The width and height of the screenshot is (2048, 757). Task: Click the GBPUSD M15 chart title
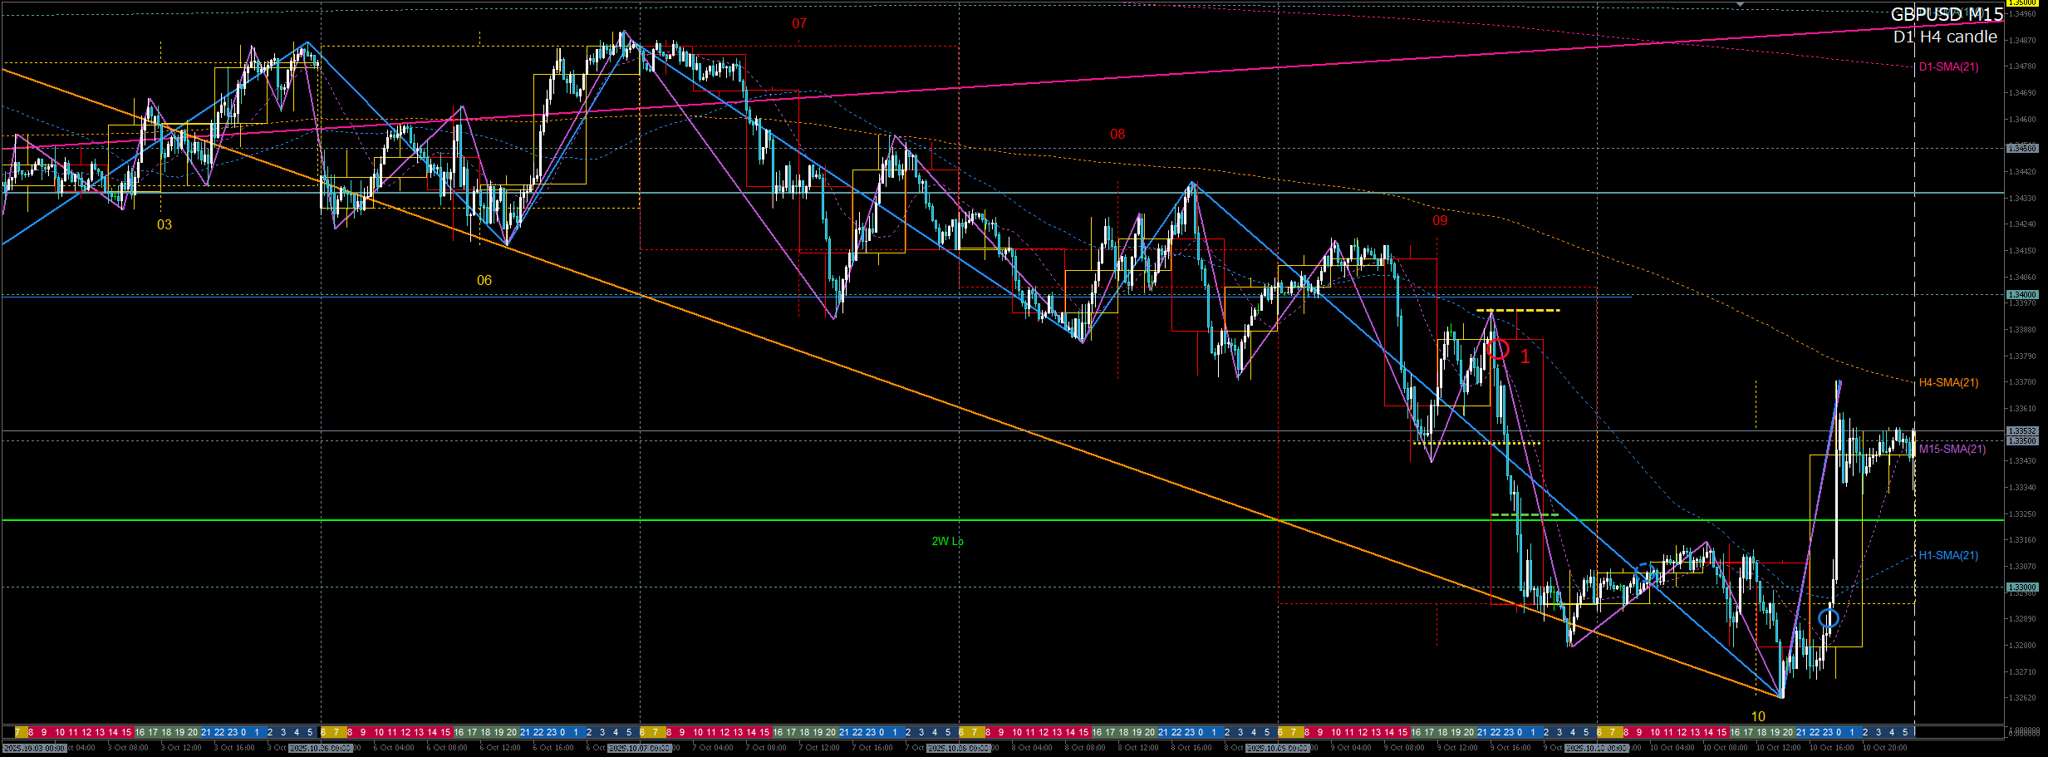click(1946, 15)
